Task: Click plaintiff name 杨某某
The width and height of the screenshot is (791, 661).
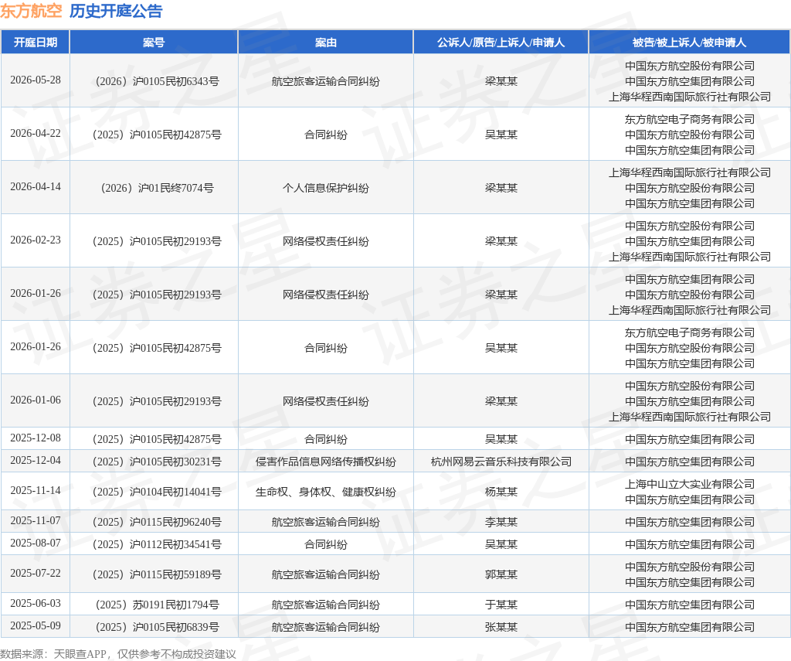Action: [501, 492]
